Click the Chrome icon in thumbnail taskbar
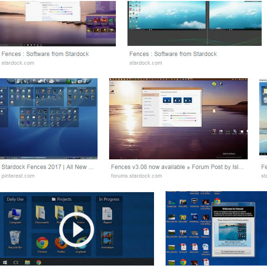267x267 pixels. (x=39, y=262)
